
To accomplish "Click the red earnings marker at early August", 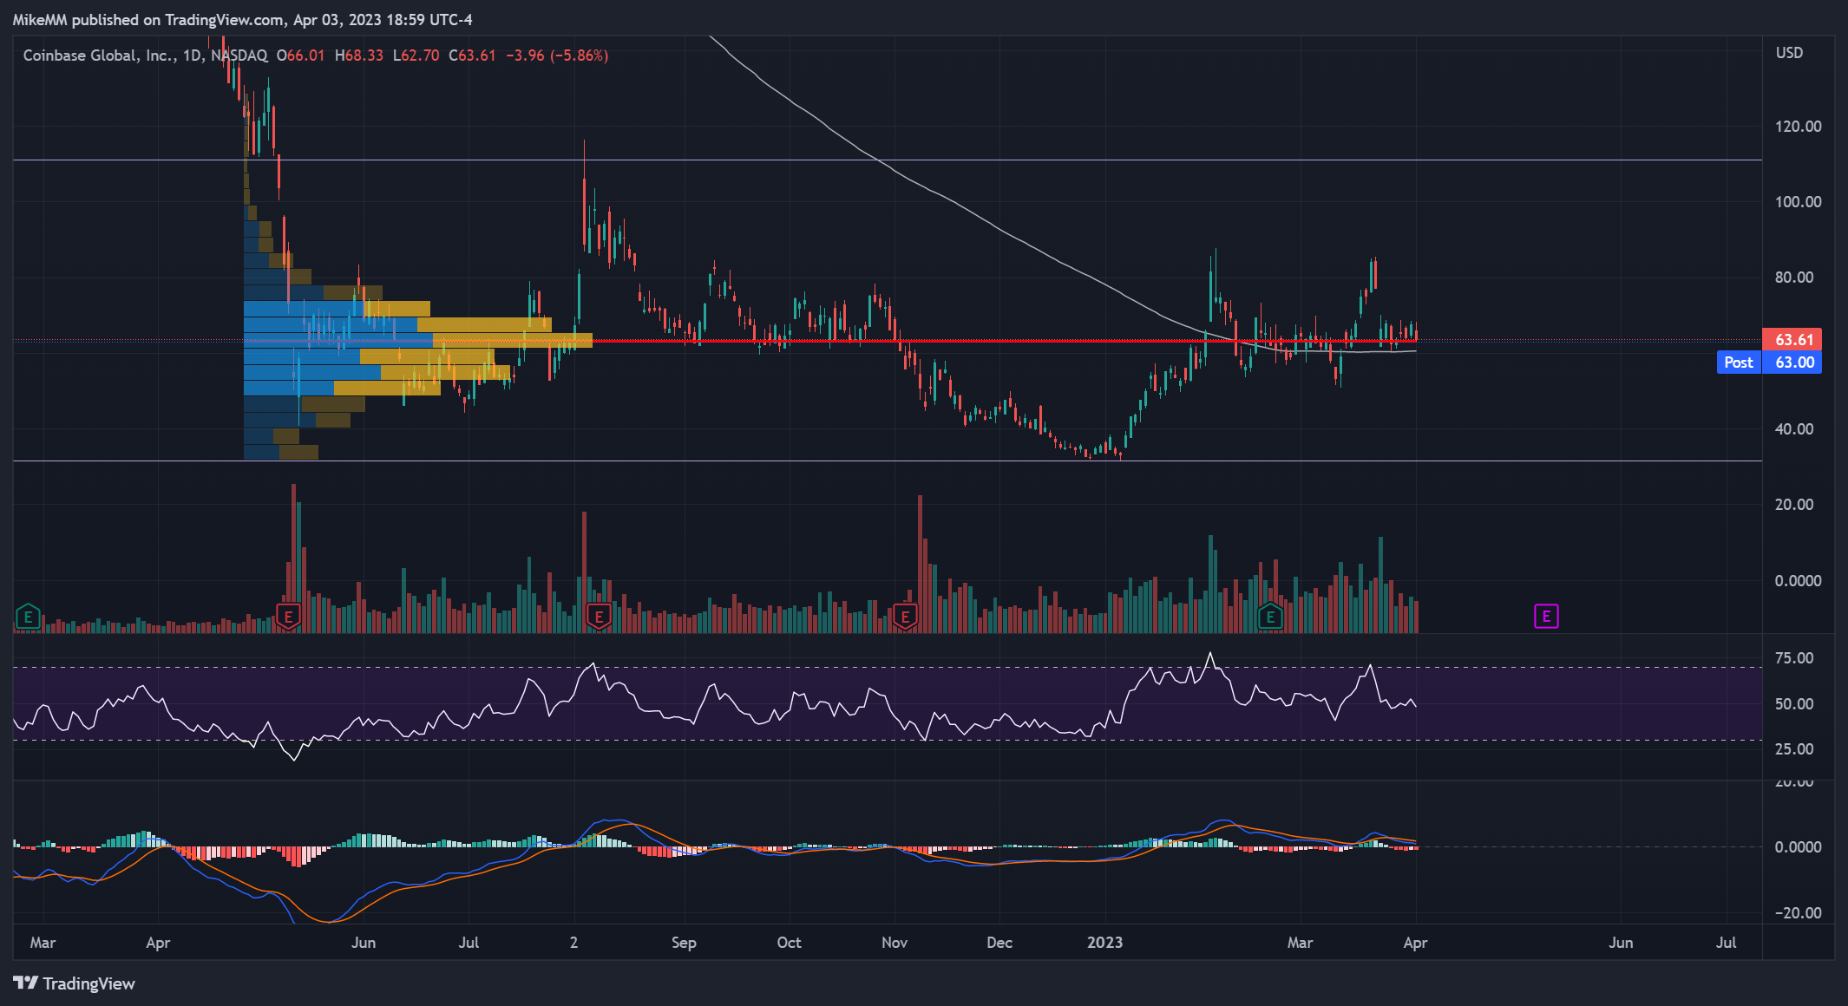I will tap(598, 617).
